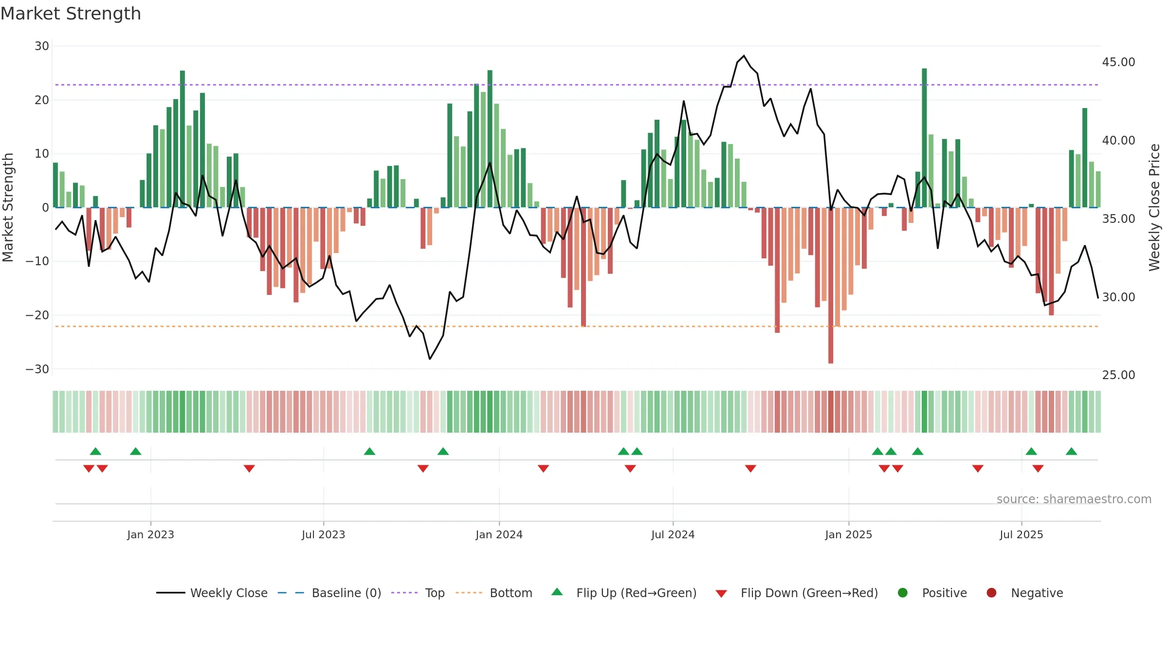The width and height of the screenshot is (1168, 657).
Task: Toggle the Top legend label
Action: coord(435,593)
